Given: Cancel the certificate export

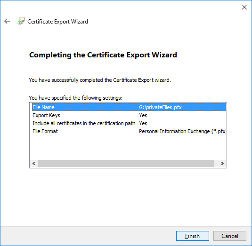Looking at the screenshot, I should [x=230, y=236].
